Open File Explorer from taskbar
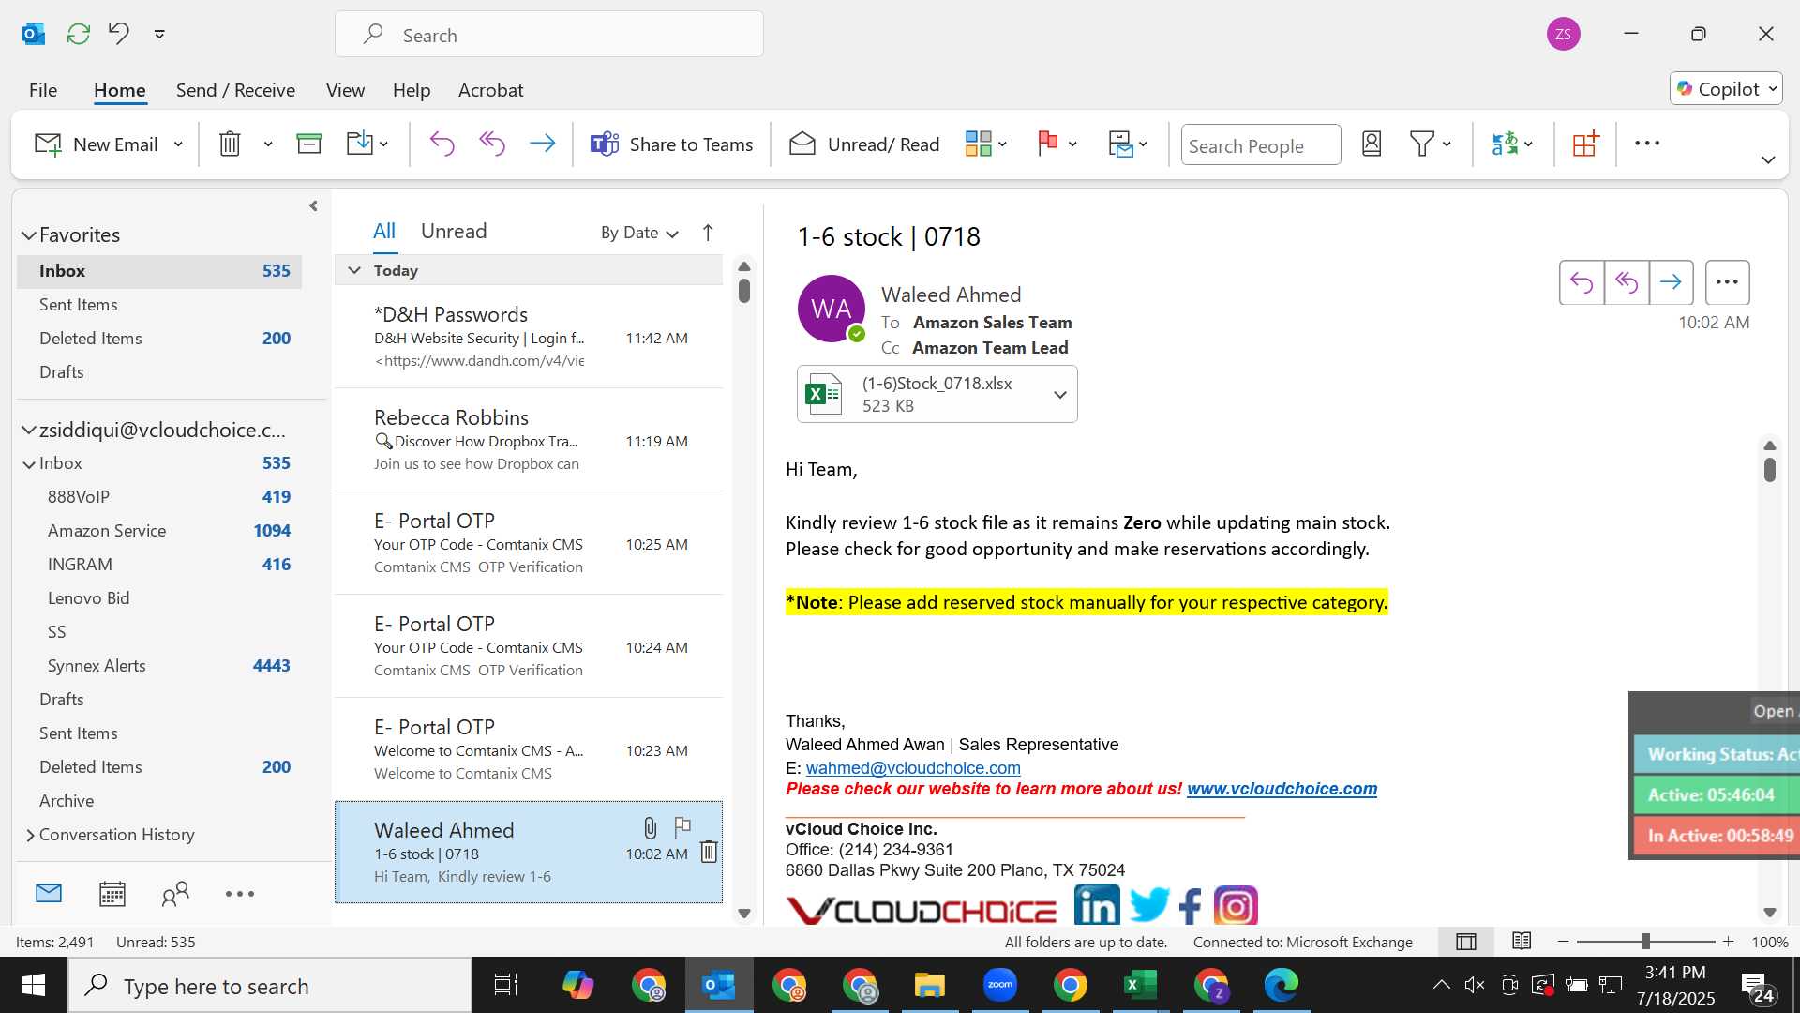Viewport: 1800px width, 1013px height. [x=929, y=986]
